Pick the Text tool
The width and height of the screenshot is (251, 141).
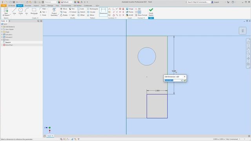click(x=43, y=12)
